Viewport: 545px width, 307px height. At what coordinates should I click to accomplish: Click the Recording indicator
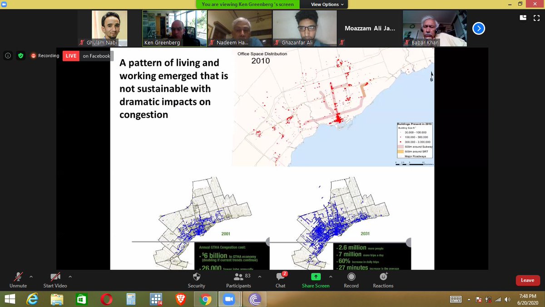(45, 55)
